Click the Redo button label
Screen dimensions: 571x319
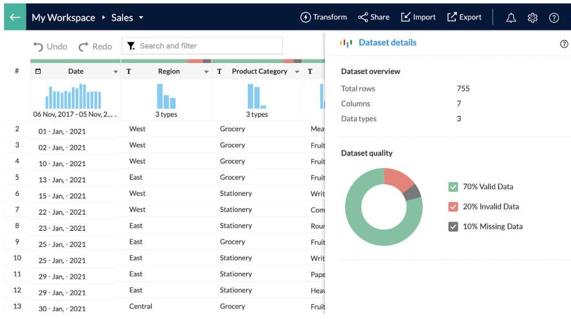tap(102, 47)
